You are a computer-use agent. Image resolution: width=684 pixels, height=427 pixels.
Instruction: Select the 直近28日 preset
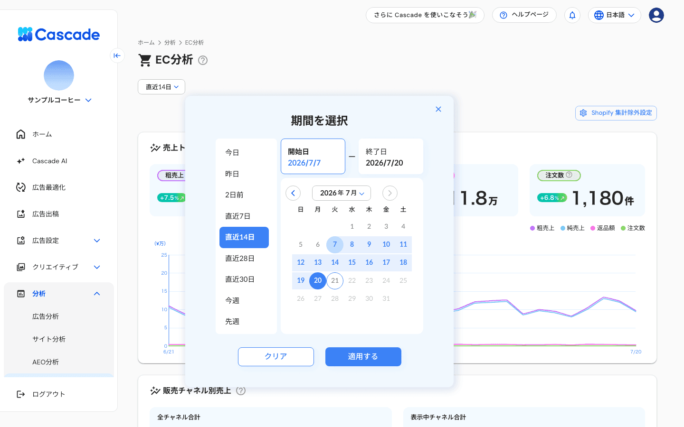244,259
